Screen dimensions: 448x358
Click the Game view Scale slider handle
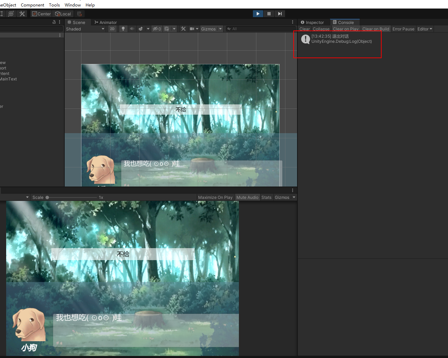(47, 197)
